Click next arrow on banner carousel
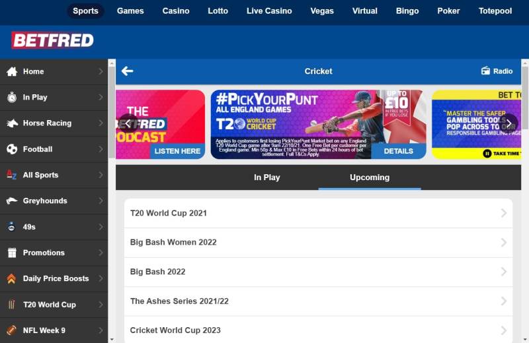This screenshot has width=529, height=343. [510, 123]
